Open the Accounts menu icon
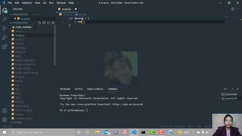 point(5,111)
